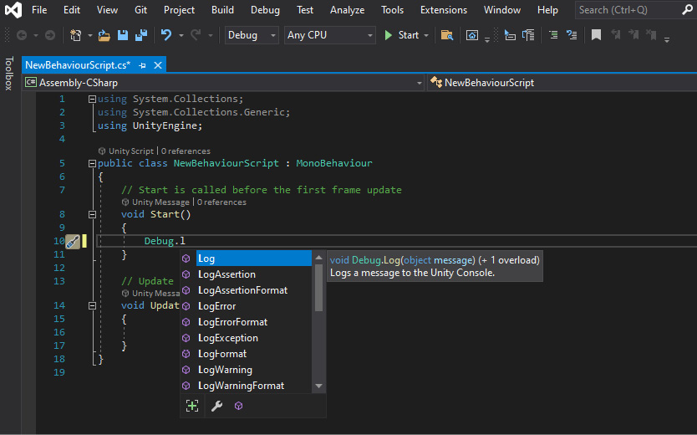Open the Assembly-CSharp project dropdown
This screenshot has height=435, width=697.
point(225,83)
